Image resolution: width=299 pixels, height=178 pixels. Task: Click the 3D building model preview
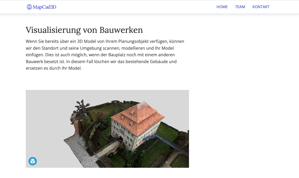(107, 129)
